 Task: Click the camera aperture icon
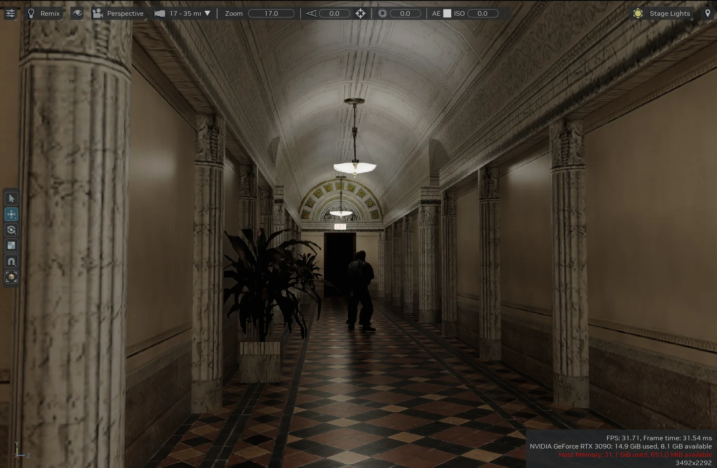tap(383, 13)
